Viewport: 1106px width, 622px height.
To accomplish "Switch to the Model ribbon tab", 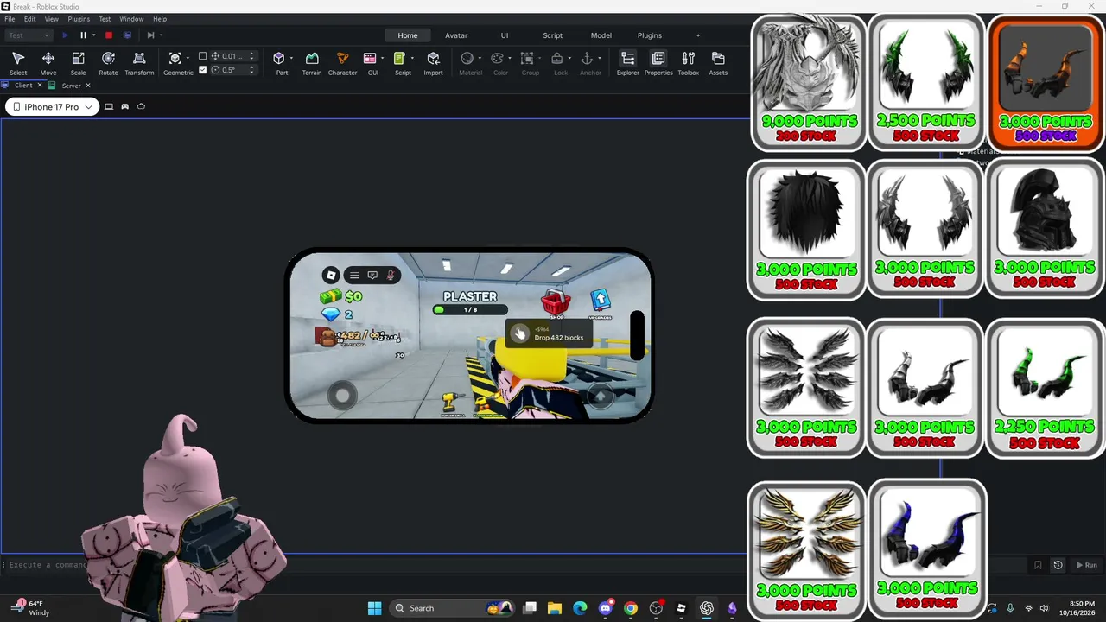I will pos(601,35).
